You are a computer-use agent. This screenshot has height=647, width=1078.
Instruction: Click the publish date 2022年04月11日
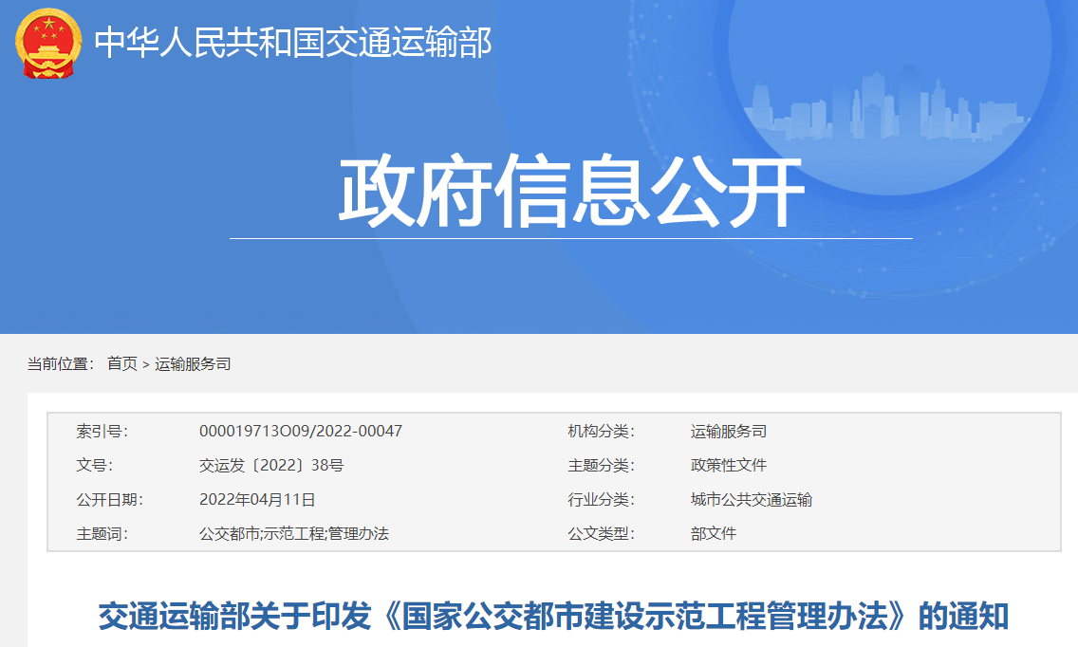click(x=257, y=500)
